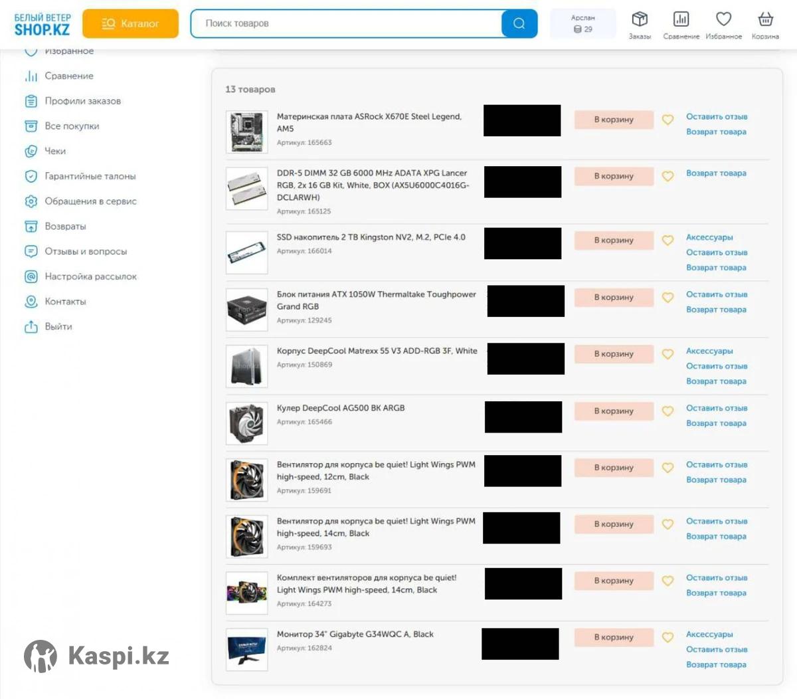Leave a review for DeepCool AG500 cooler

tap(716, 408)
